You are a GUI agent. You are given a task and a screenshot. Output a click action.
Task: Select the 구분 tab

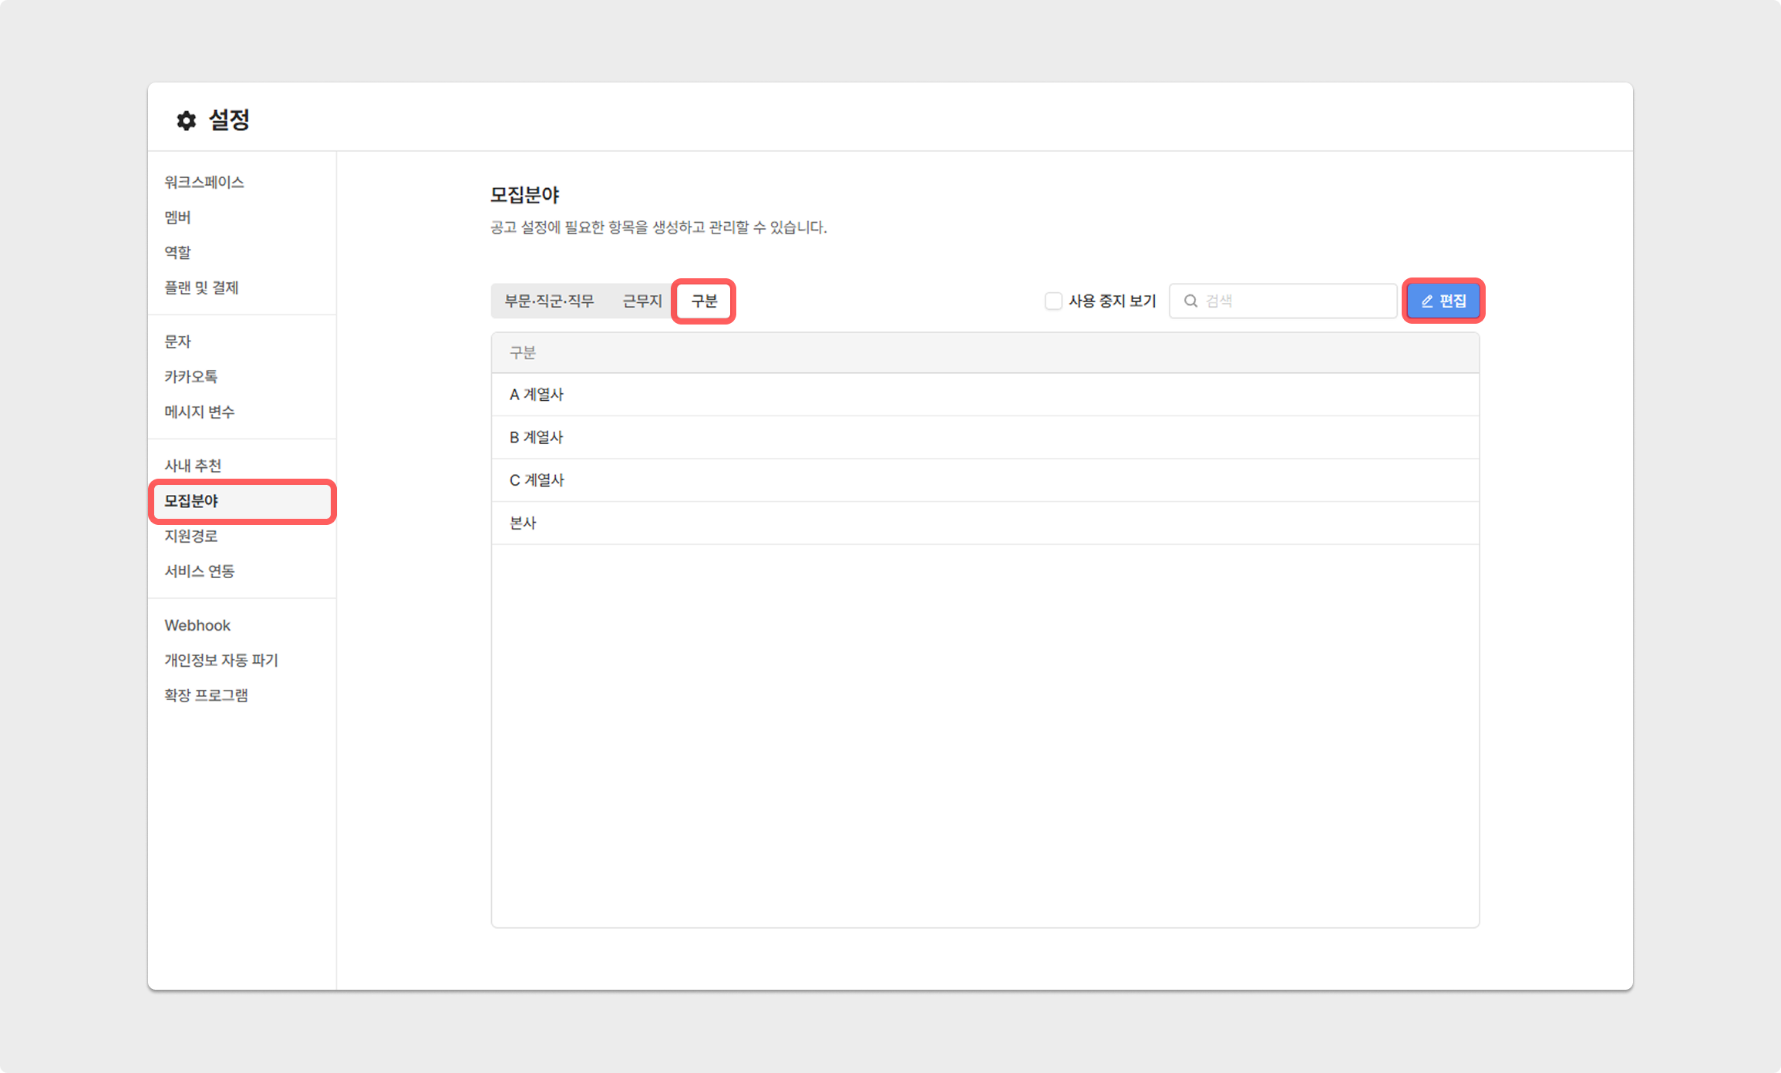click(x=704, y=301)
